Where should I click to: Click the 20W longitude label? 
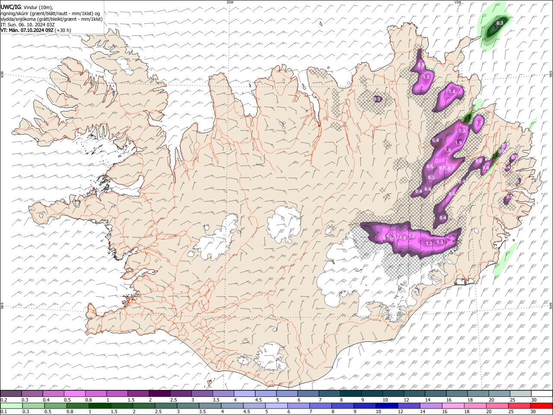(x=230, y=2)
